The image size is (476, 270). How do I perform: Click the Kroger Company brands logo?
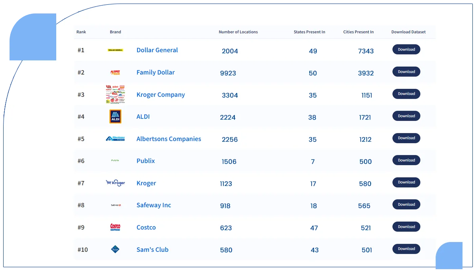pos(115,94)
